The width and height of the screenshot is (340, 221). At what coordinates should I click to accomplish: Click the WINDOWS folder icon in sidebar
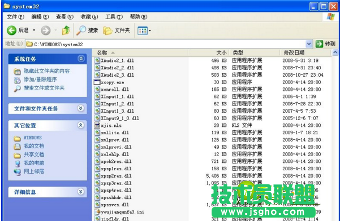coord(17,138)
